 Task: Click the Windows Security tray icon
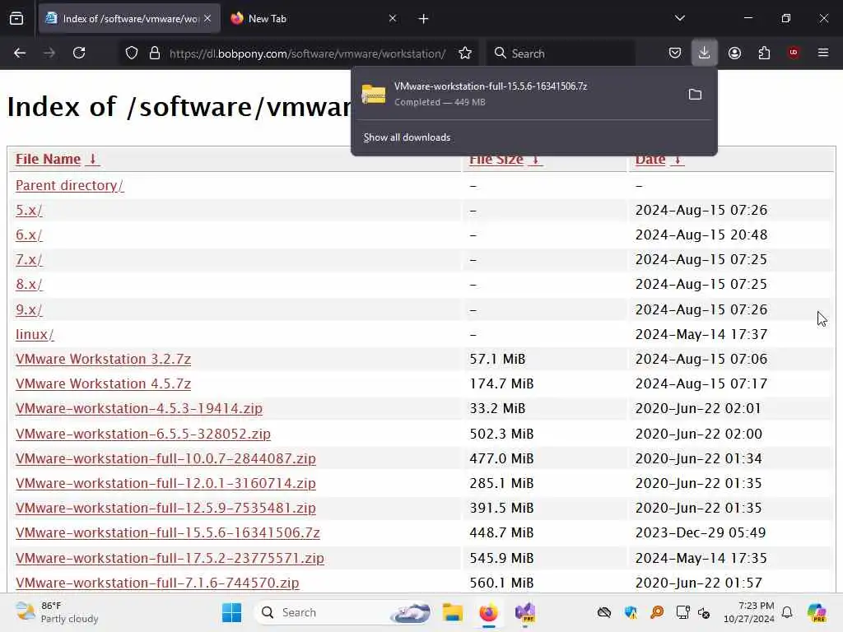[630, 612]
